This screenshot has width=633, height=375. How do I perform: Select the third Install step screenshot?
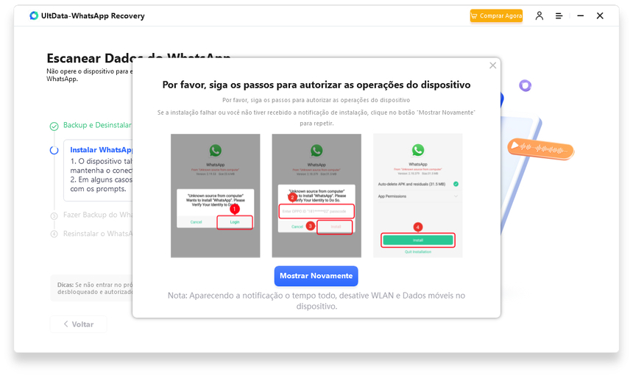418,196
